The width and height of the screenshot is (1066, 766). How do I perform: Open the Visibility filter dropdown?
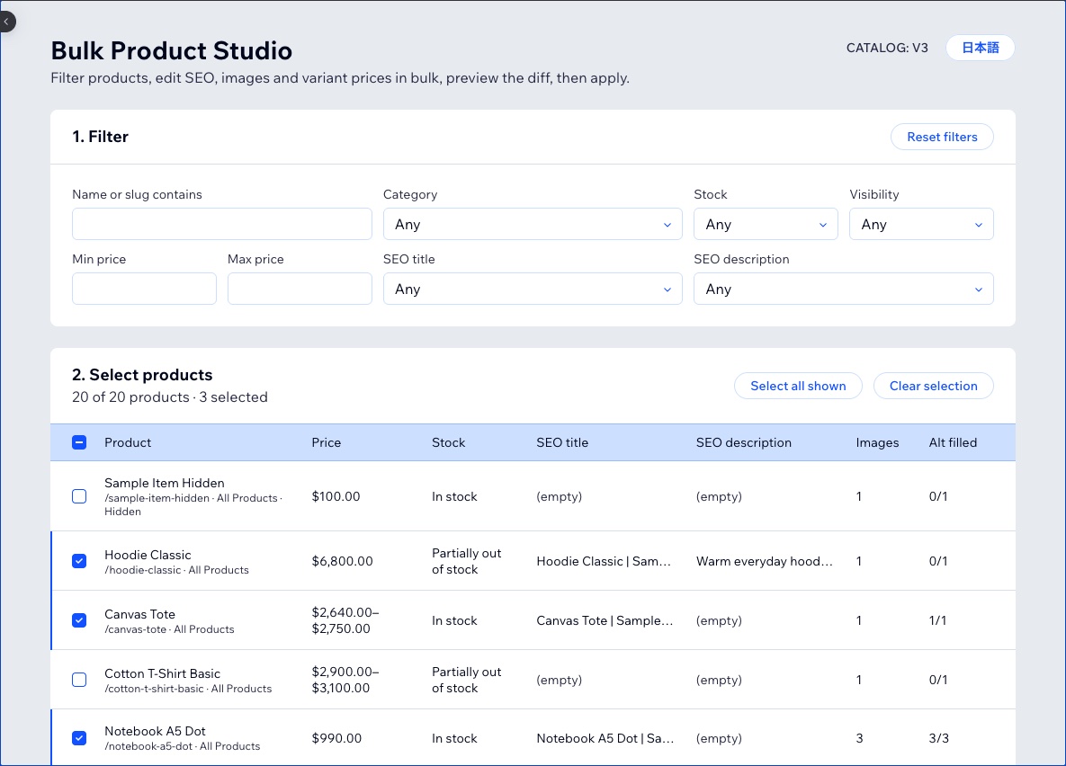tap(921, 224)
